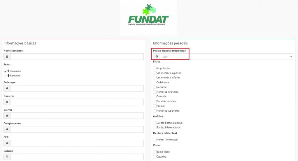Click the home icon beside Bairro field
298x161 pixels.
coord(7,116)
